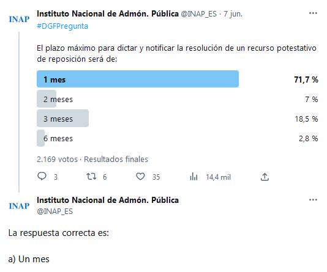Open the three-dot menu on the reply tweet
This screenshot has height=272, width=327.
tap(313, 200)
